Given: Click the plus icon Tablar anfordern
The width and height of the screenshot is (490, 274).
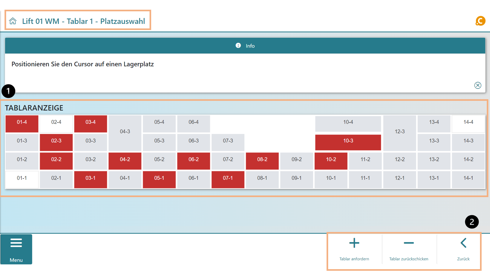Looking at the screenshot, I should [x=354, y=243].
